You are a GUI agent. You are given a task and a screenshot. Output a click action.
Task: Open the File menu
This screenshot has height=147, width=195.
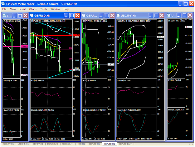point(4,9)
